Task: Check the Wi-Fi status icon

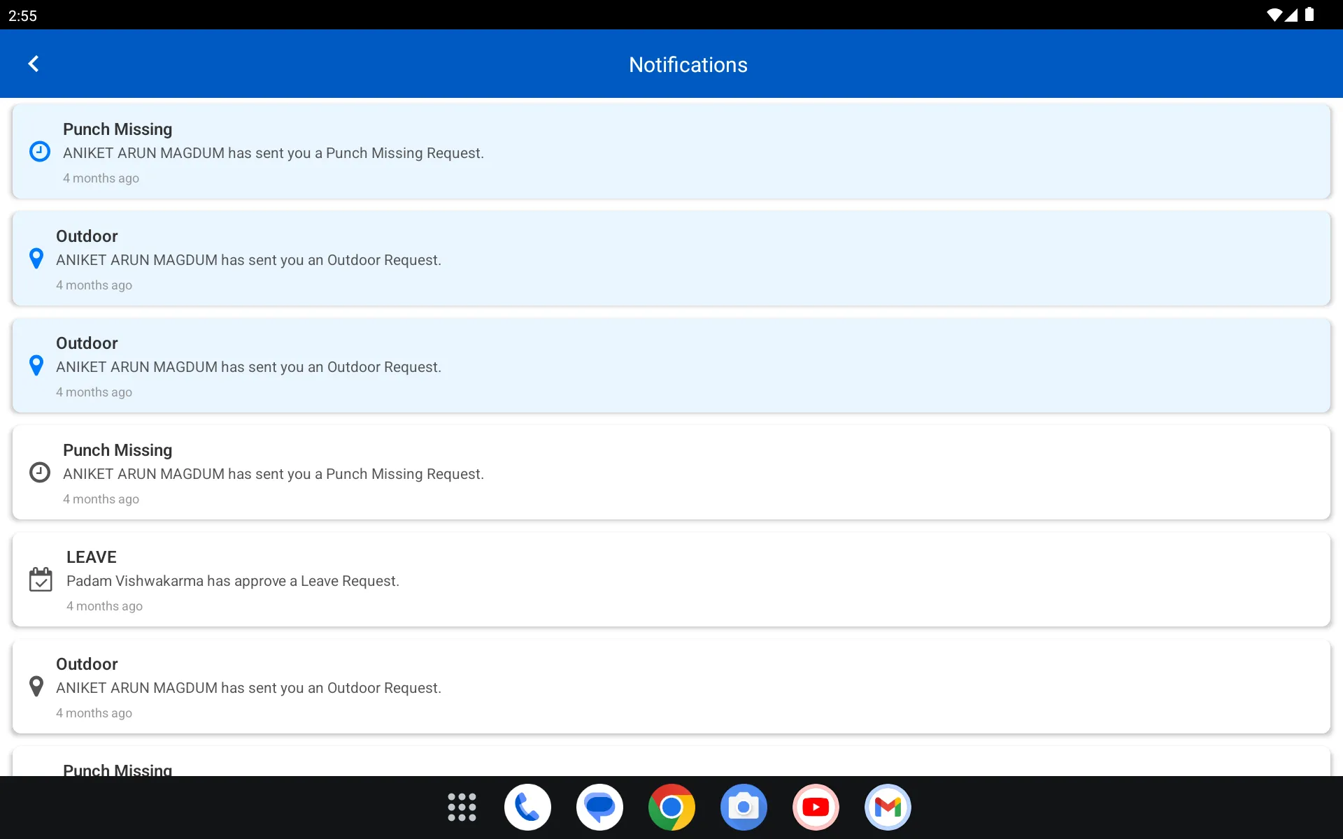Action: pyautogui.click(x=1274, y=15)
